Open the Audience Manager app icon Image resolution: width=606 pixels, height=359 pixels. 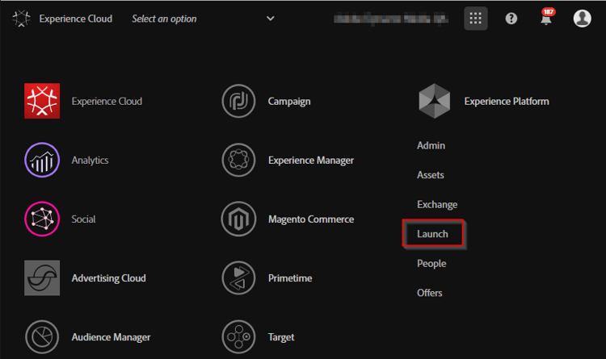pos(42,337)
